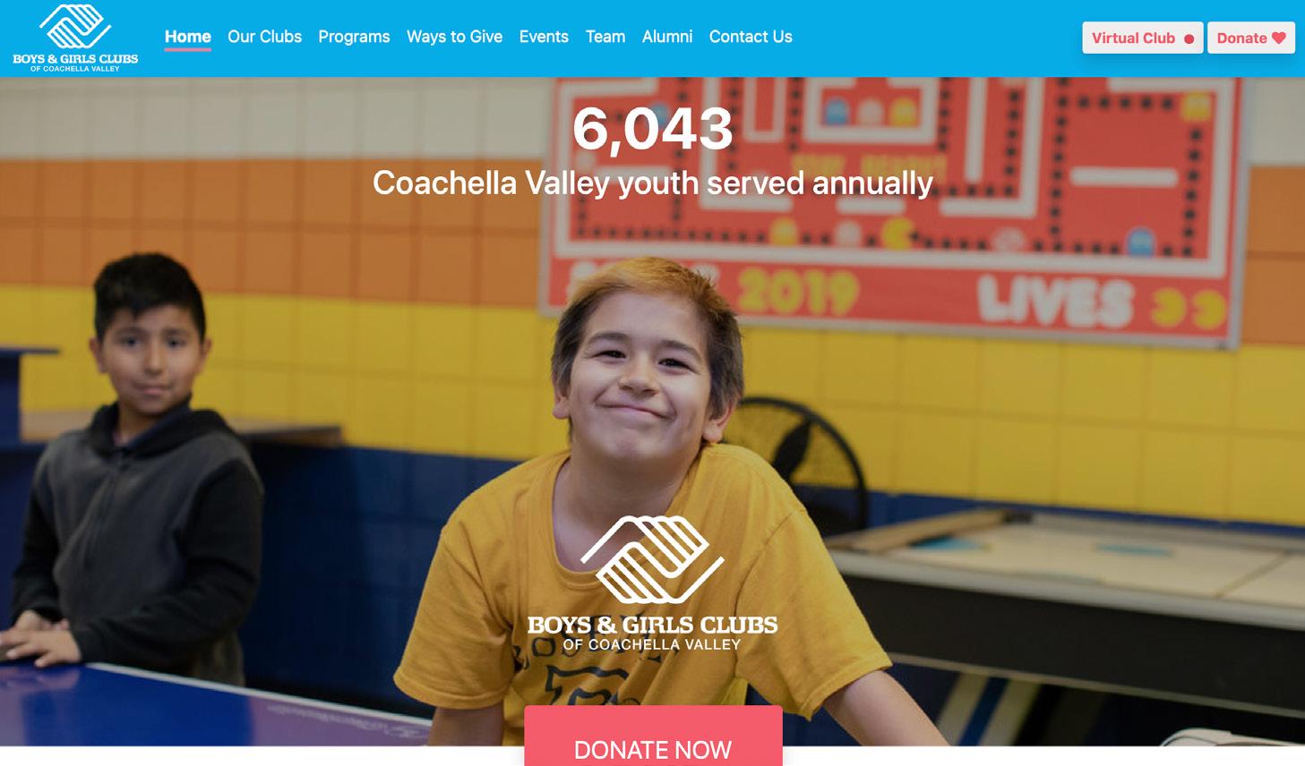
Task: Click the Donate button in header
Action: pos(1250,38)
